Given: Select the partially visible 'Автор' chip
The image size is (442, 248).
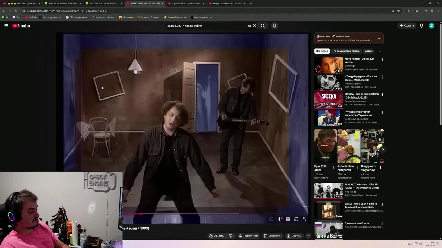Looking at the screenshot, I should pyautogui.click(x=369, y=51).
